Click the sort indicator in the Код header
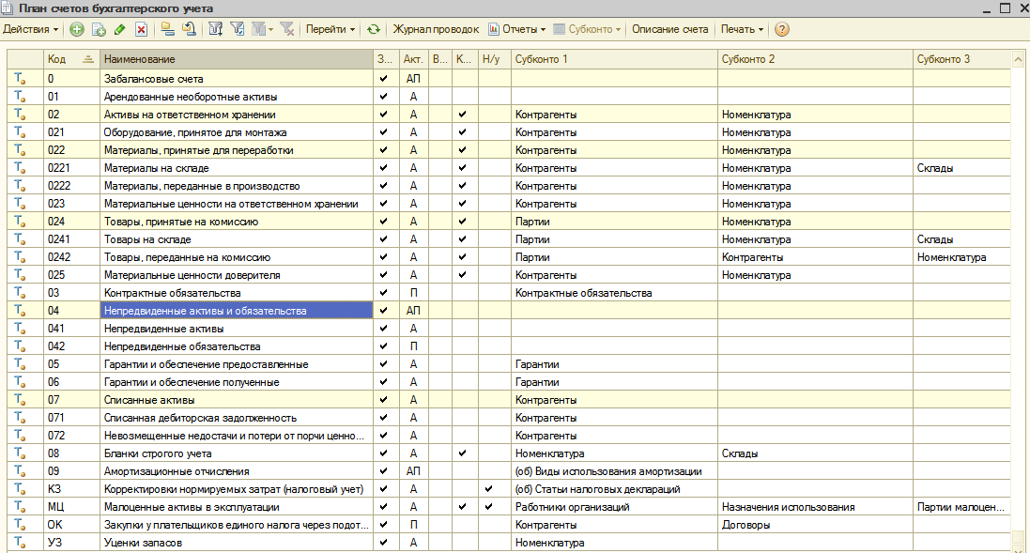The width and height of the screenshot is (1030, 553). coord(88,59)
